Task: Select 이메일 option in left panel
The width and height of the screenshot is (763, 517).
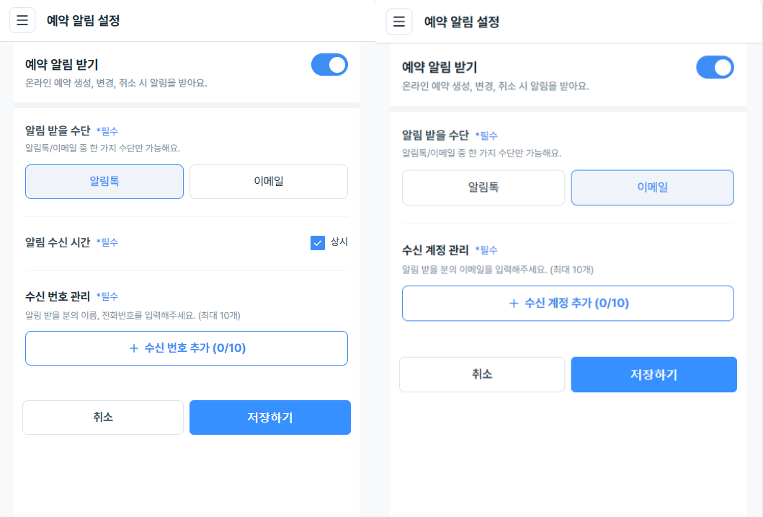Action: (269, 182)
